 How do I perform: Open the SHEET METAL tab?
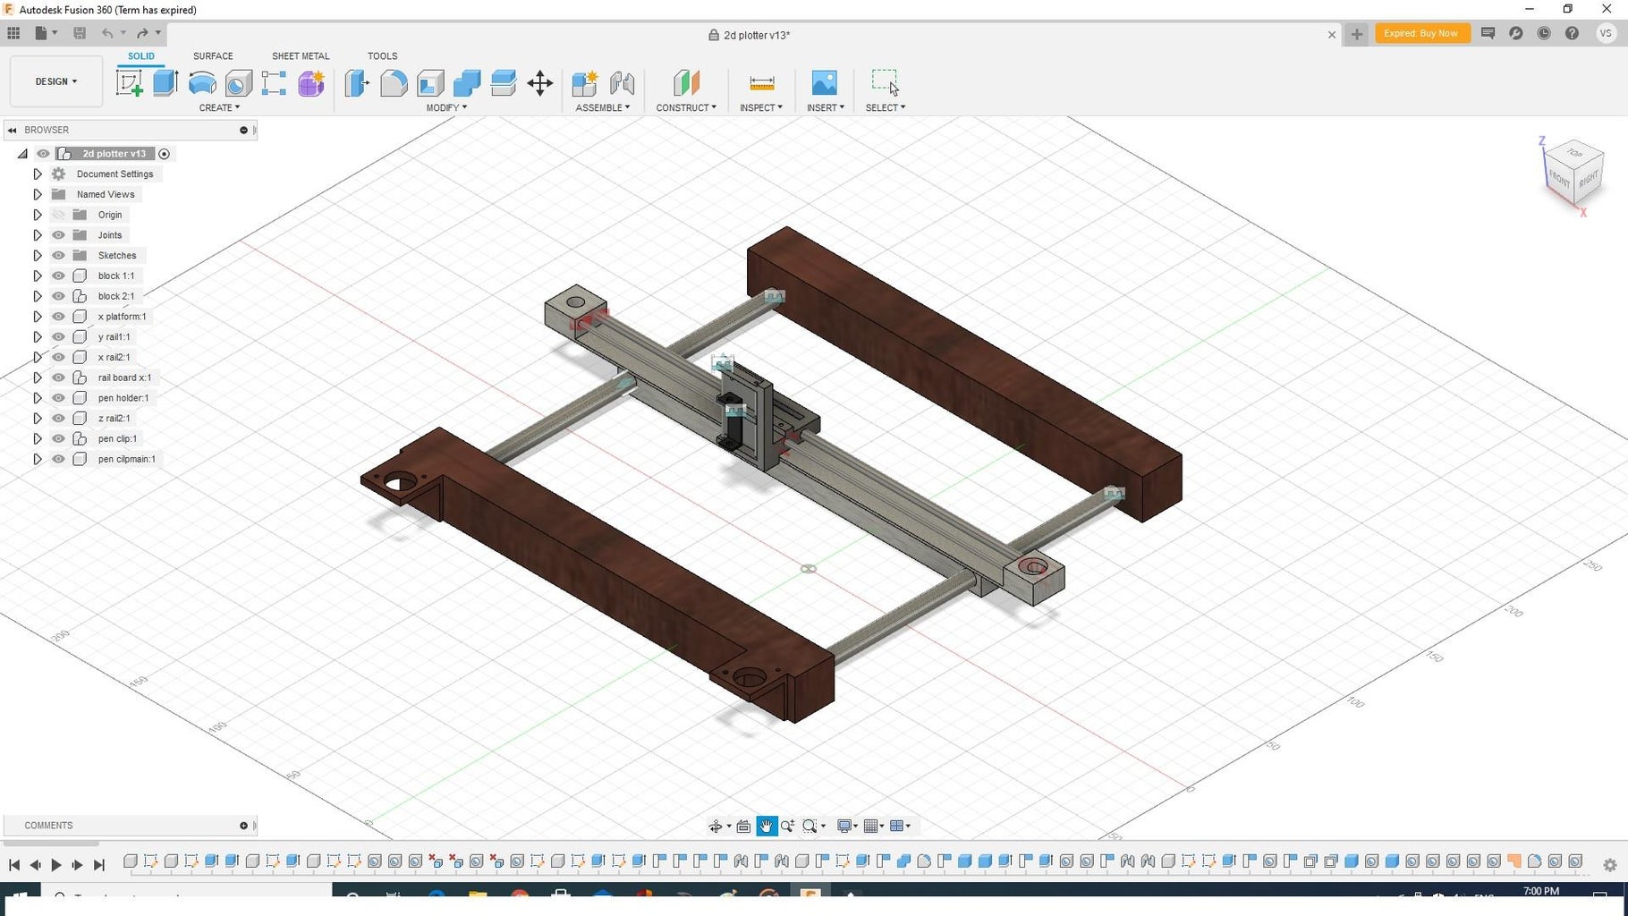(x=301, y=55)
